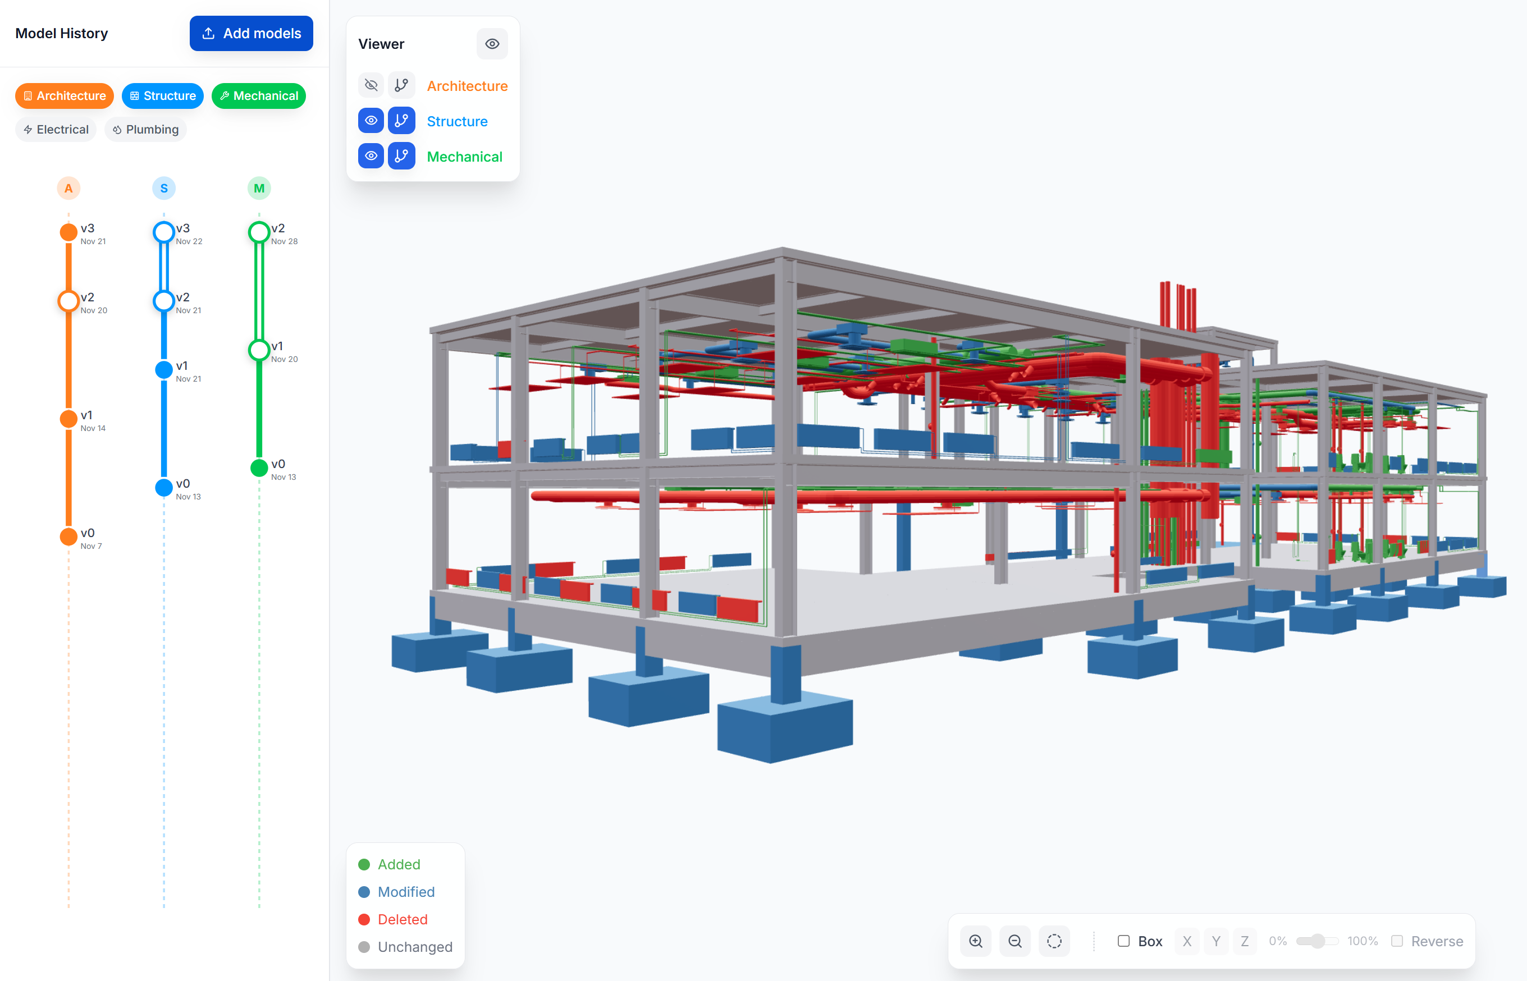
Task: Select the Electrical discipline chip
Action: coord(56,129)
